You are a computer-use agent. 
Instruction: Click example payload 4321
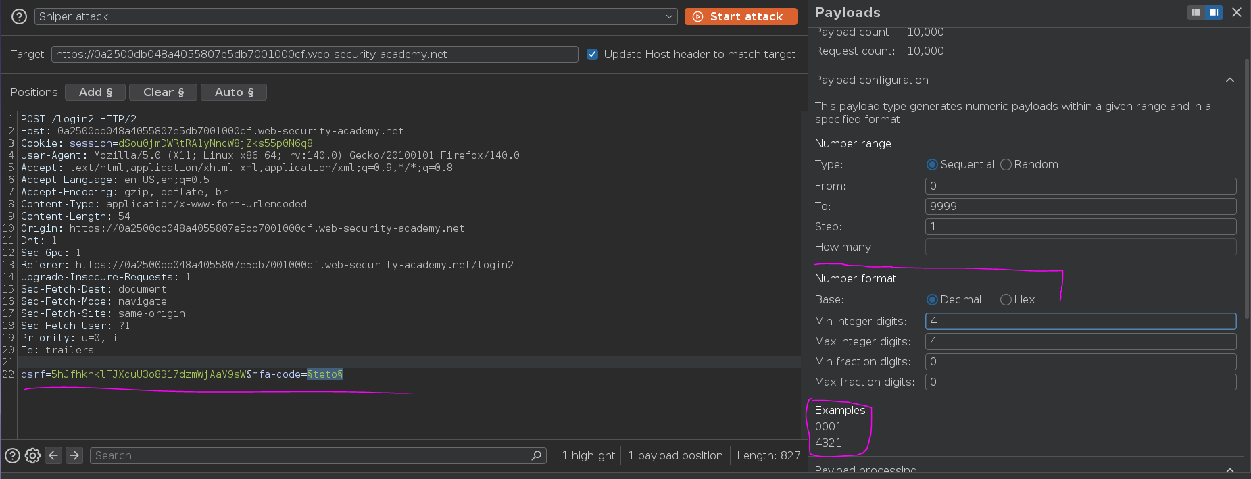829,443
